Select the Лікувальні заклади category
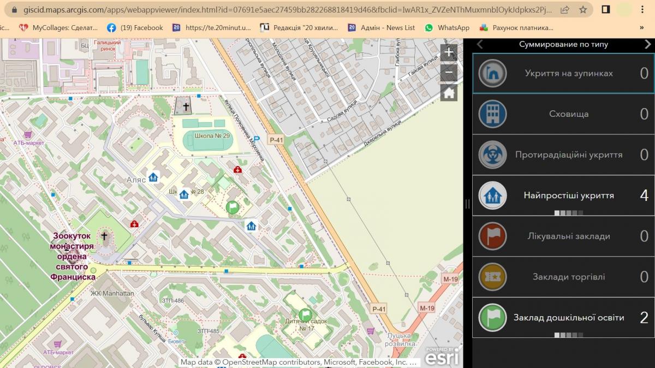The height and width of the screenshot is (368, 655). [563, 236]
